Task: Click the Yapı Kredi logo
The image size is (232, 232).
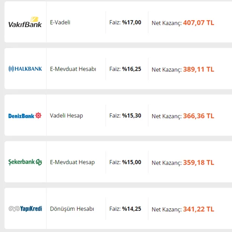Action: click(x=25, y=209)
